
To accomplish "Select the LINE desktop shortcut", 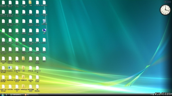I will tap(3, 22).
